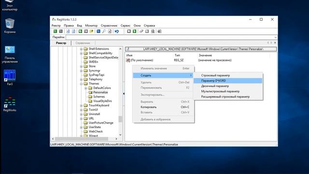Choose Строковый параметр in the submenu
Viewport: 309px width, 174px height.
pos(228,75)
